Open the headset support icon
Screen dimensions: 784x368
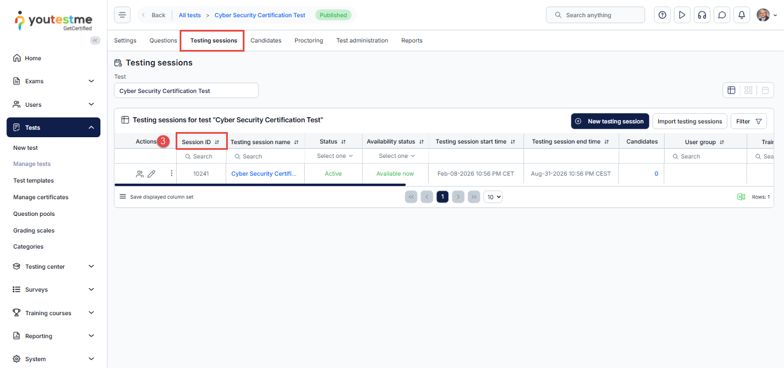click(x=701, y=15)
